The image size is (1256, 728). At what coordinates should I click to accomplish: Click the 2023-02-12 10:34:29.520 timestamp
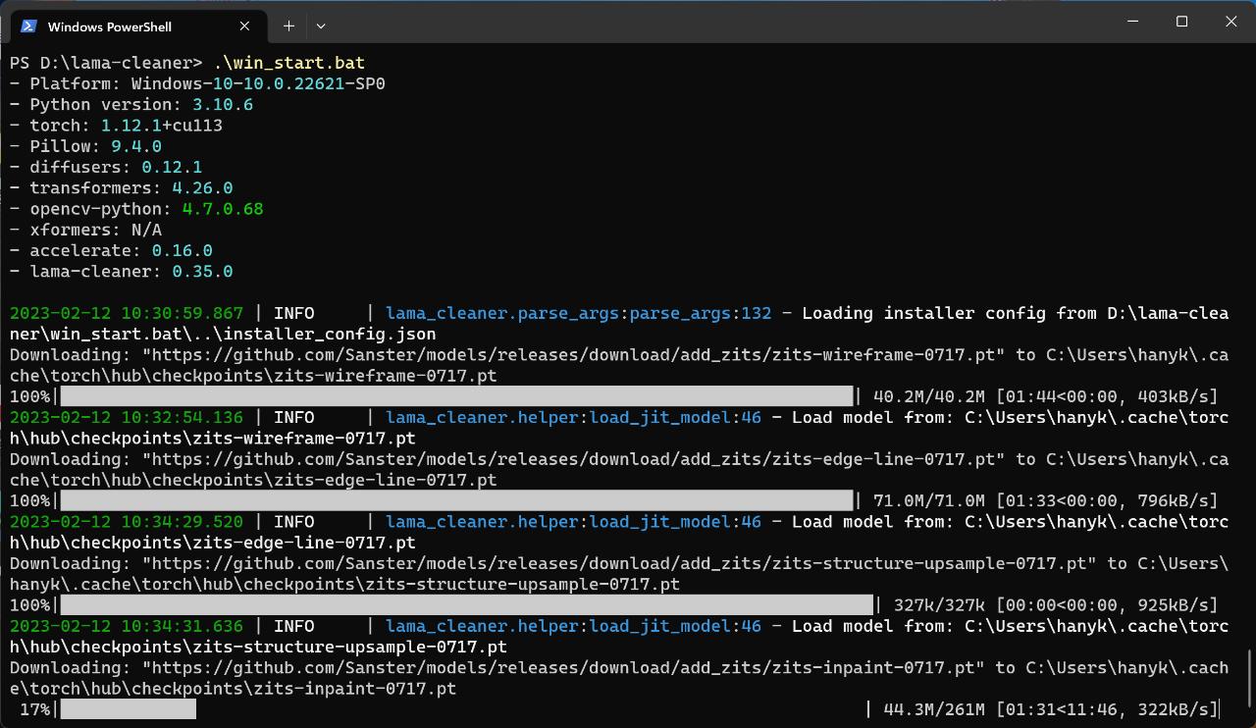coord(127,521)
